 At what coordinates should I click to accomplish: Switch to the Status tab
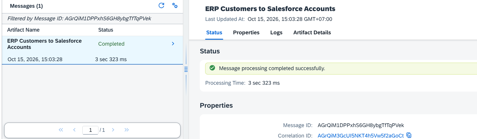[x=214, y=33]
